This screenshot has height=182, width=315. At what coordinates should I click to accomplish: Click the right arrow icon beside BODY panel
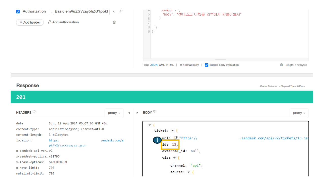137,112
